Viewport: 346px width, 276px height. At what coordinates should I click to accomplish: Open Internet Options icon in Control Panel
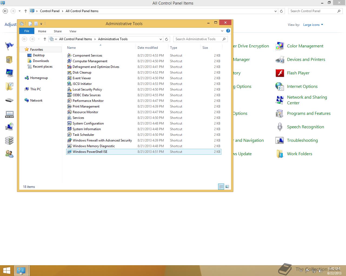coord(280,87)
